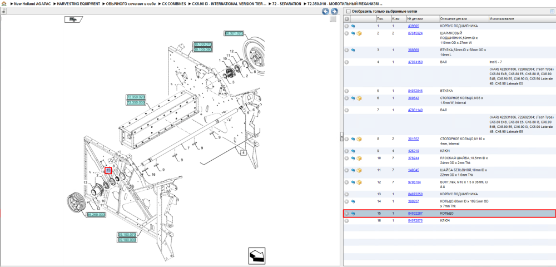
Task: Click the blue arrow icon for part 140045
Action: 353,170
